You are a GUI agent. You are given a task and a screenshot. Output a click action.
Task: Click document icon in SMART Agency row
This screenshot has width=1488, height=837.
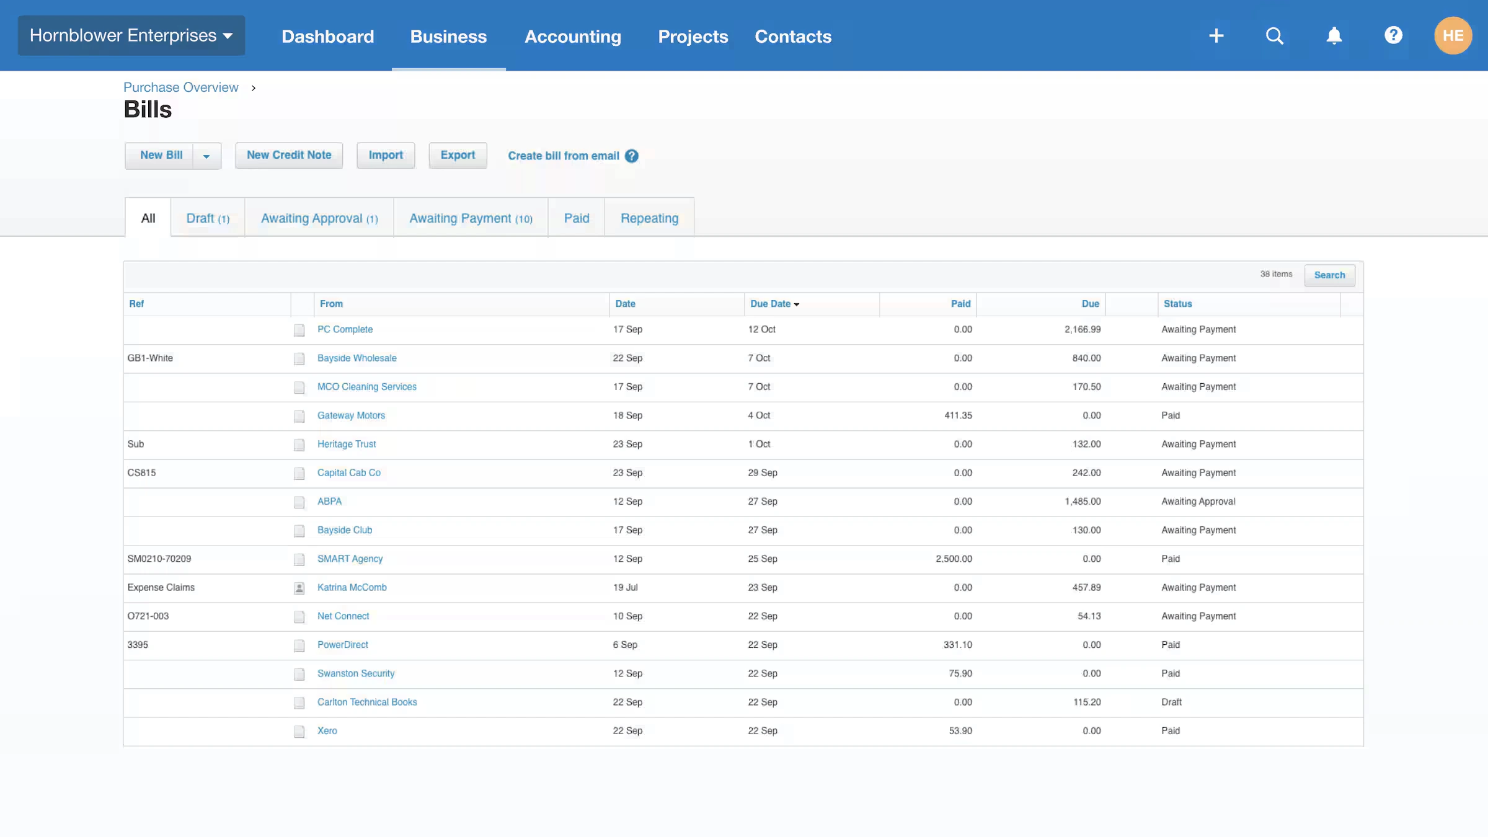tap(299, 559)
